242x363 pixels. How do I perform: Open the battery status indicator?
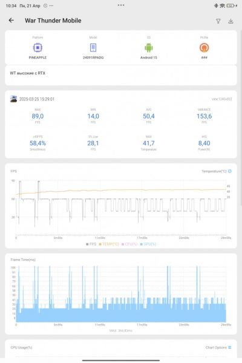[x=231, y=5]
